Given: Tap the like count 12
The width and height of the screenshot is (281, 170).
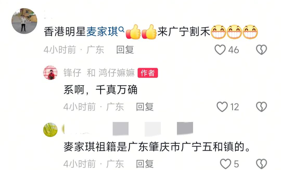Looking at the screenshot, I should click(x=234, y=107).
